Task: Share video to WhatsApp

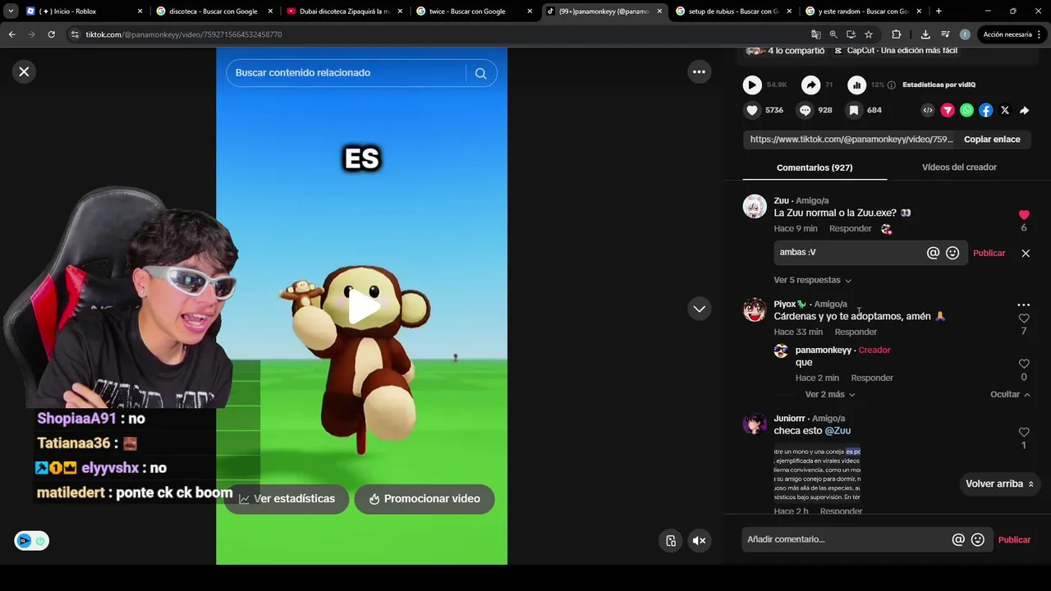Action: click(966, 110)
